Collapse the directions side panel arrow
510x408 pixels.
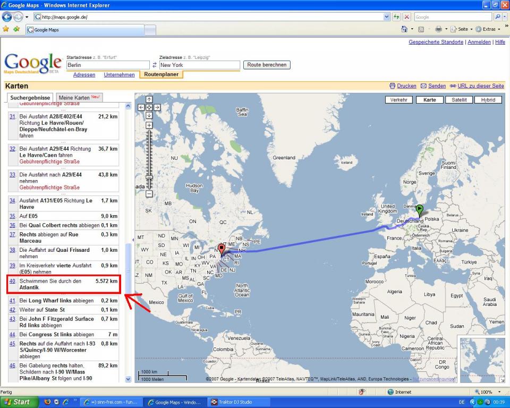point(133,240)
